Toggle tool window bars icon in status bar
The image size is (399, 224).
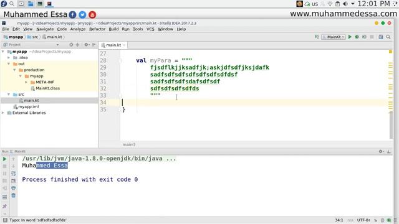click(5, 220)
